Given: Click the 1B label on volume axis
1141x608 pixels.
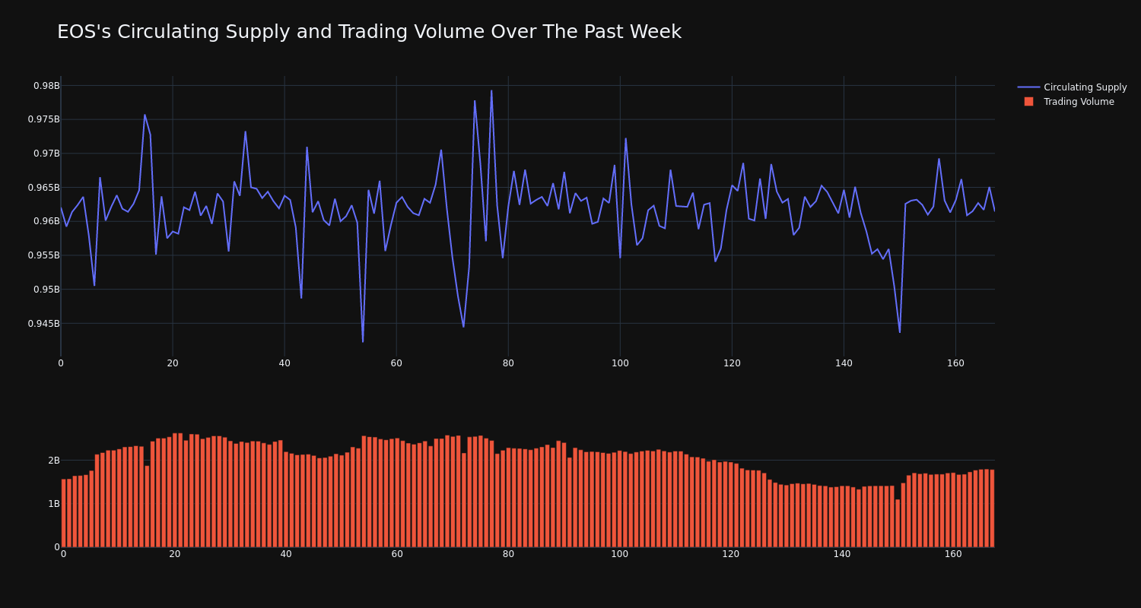Looking at the screenshot, I should [53, 504].
